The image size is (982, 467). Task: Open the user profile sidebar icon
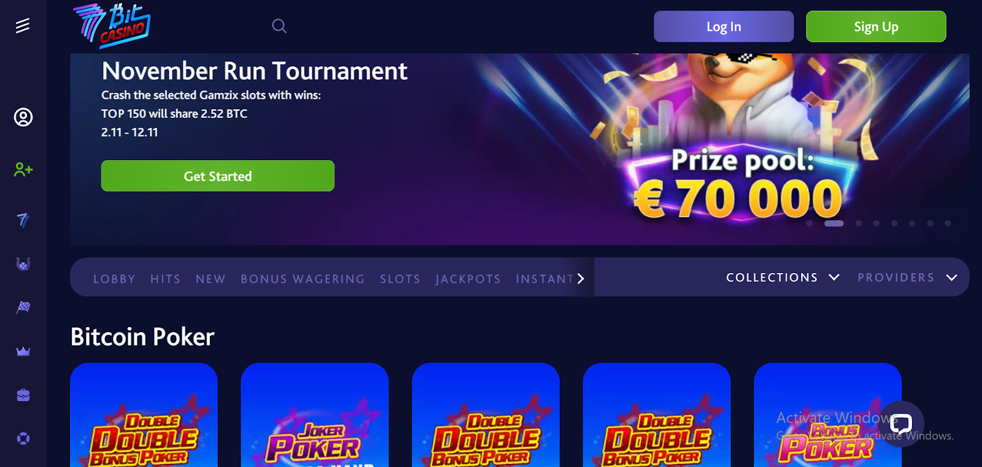[x=23, y=117]
